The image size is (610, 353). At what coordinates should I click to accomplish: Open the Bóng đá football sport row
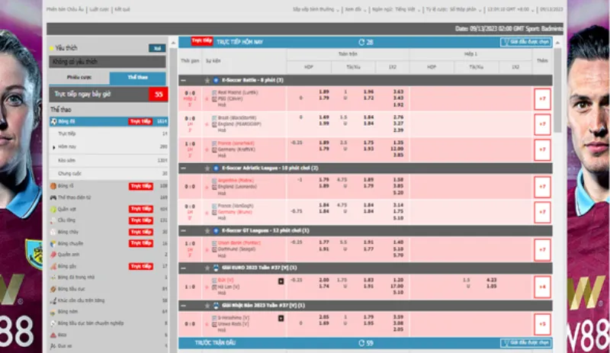(x=108, y=121)
